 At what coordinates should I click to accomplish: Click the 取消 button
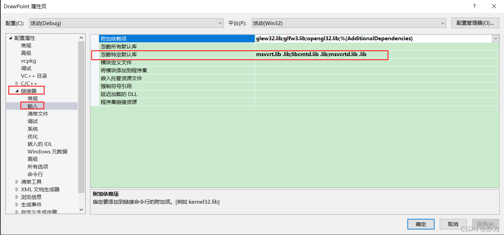coord(453,224)
